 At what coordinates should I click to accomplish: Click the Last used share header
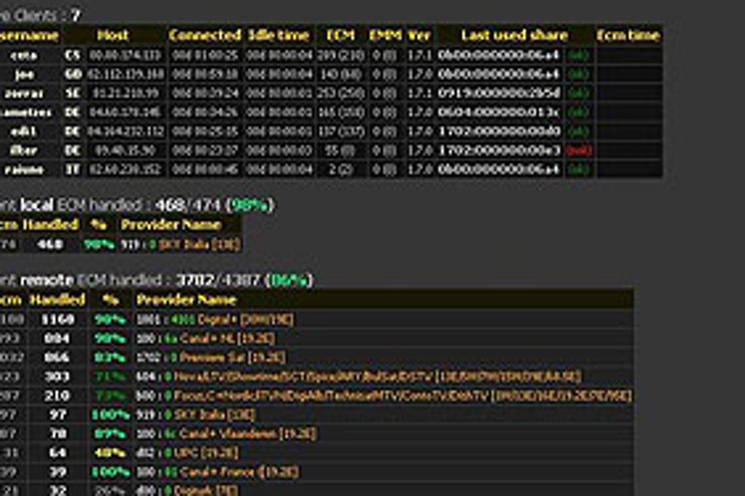click(514, 35)
